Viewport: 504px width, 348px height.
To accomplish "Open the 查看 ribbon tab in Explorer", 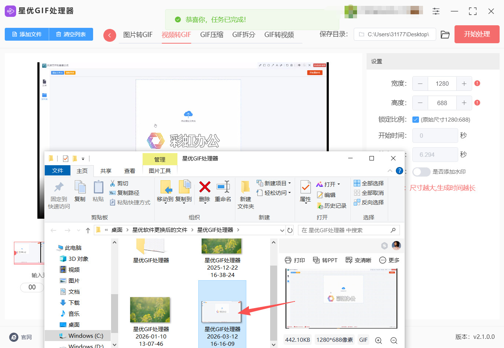I will tap(130, 171).
